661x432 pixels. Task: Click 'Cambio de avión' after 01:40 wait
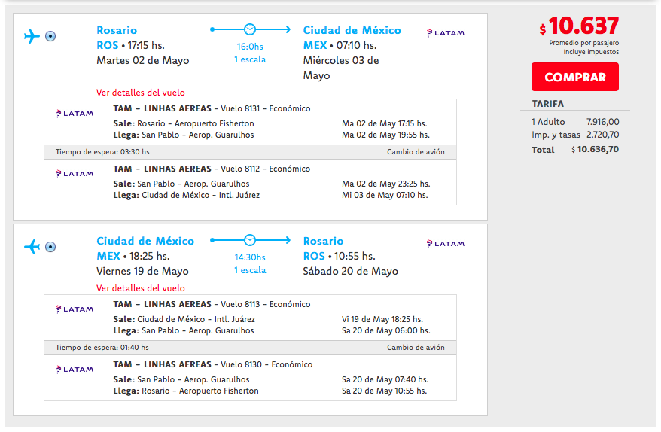coord(416,347)
